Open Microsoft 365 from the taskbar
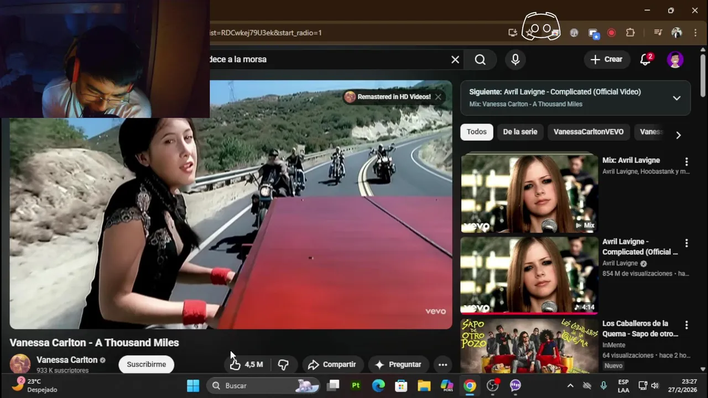This screenshot has width=708, height=398. pos(447,385)
